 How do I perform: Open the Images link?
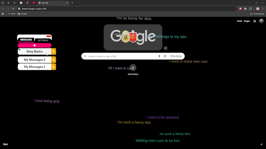[x=247, y=21]
